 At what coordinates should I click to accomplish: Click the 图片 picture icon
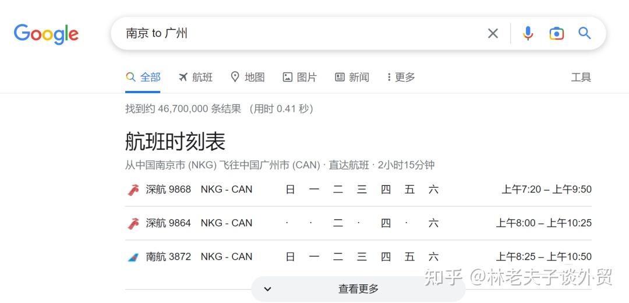[287, 77]
